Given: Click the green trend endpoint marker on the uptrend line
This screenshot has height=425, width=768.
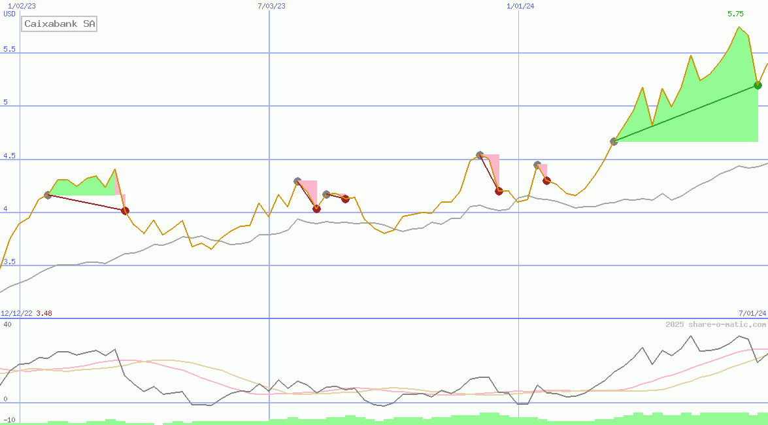Looking at the screenshot, I should tap(758, 84).
